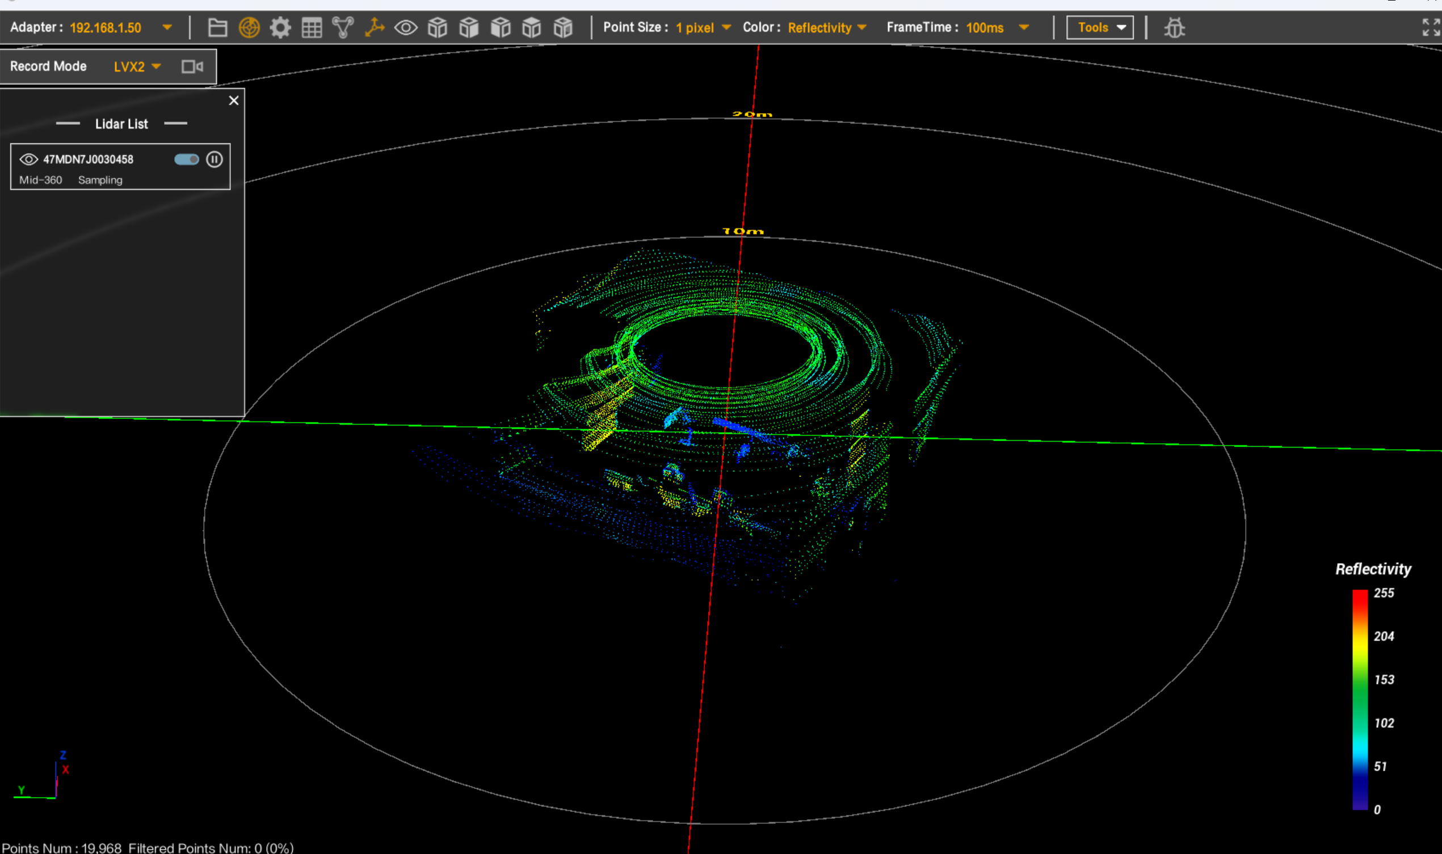Toggle visibility eye for lidar 47MDN7J0030458
This screenshot has width=1442, height=854.
point(29,159)
